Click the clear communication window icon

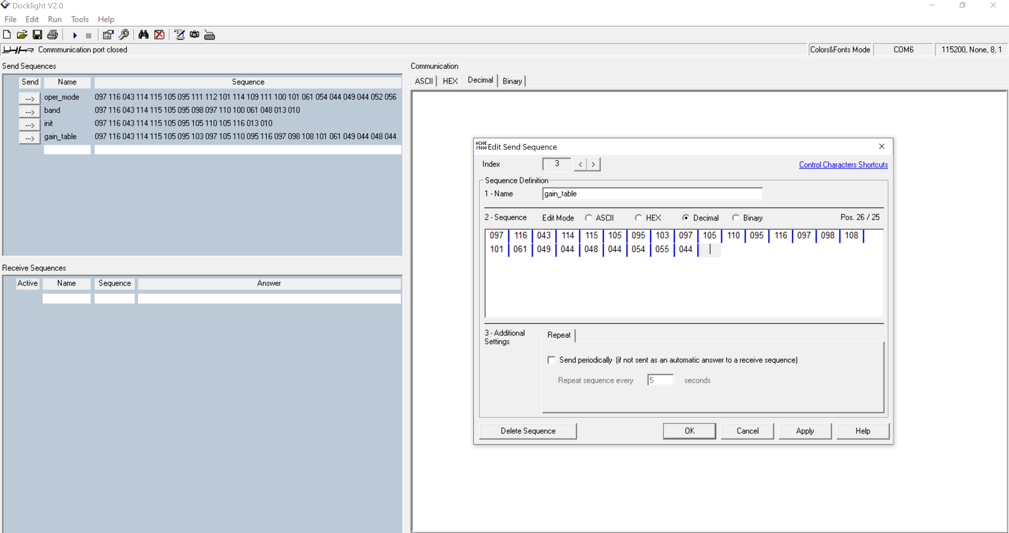(x=159, y=35)
